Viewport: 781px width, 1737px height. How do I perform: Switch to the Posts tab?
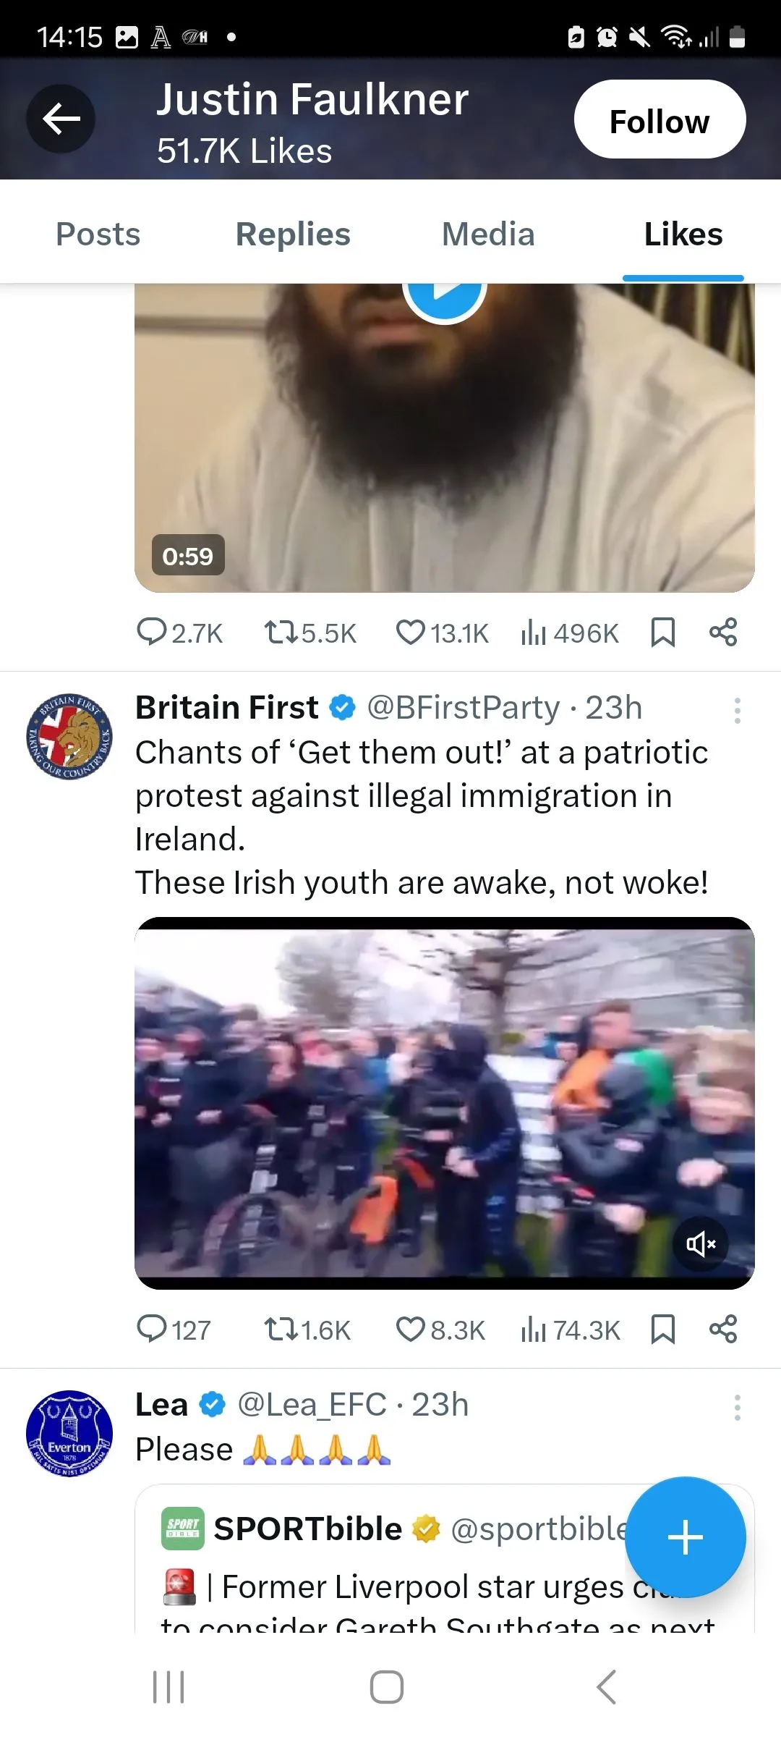tap(98, 234)
